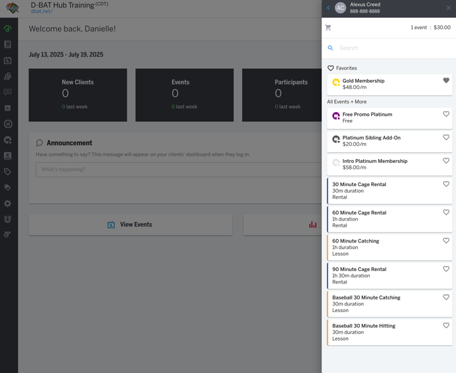456x373 pixels.
Task: Open the messages chat icon in sidebar
Action: [7, 92]
